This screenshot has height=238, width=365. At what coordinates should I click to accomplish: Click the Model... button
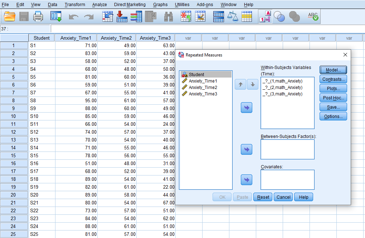tap(333, 70)
